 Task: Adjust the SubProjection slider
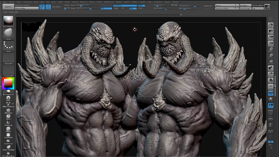tap(88, 8)
